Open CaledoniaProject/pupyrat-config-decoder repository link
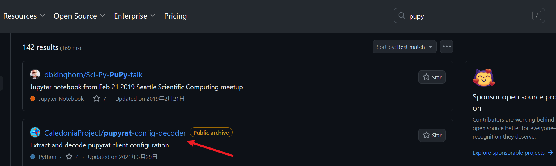Image resolution: width=556 pixels, height=166 pixels. tap(115, 133)
